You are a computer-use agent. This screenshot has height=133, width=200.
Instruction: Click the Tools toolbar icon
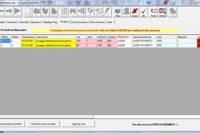(173, 12)
